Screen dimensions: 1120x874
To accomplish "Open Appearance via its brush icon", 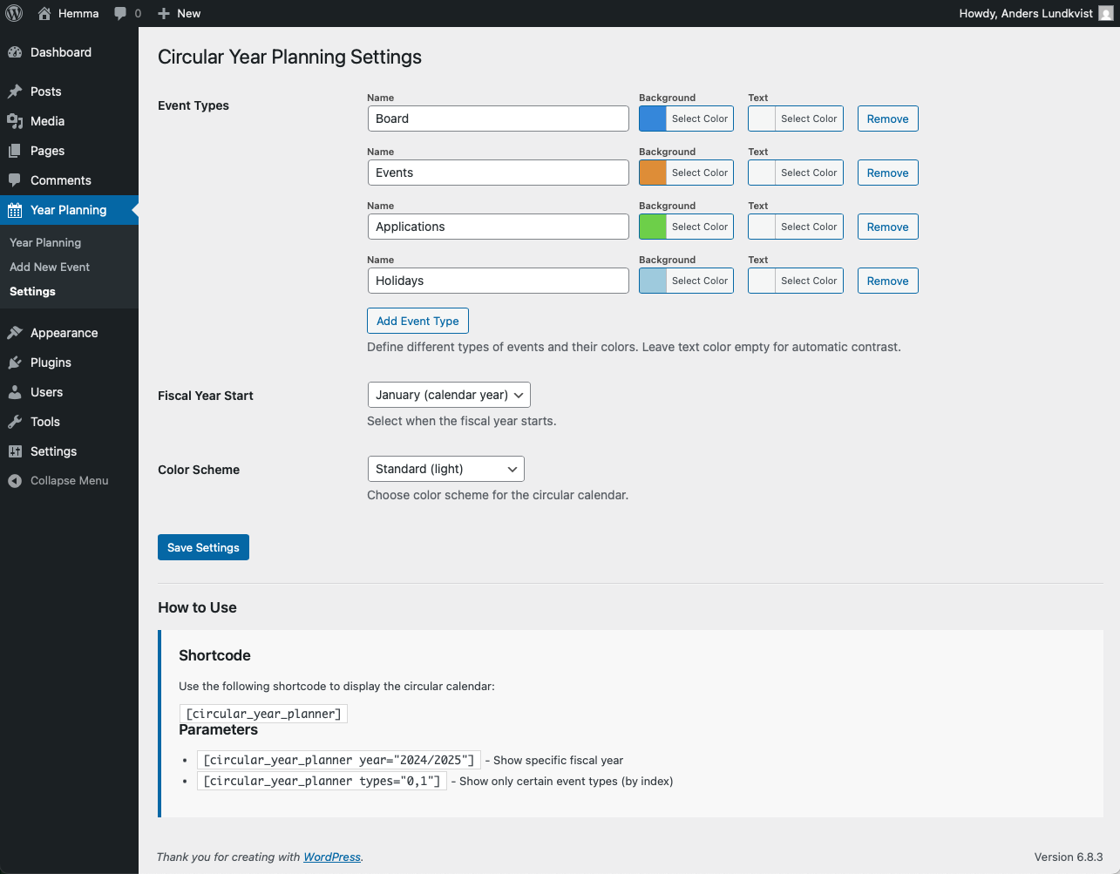I will point(17,333).
